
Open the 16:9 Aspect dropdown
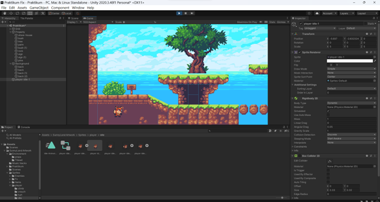(98, 22)
